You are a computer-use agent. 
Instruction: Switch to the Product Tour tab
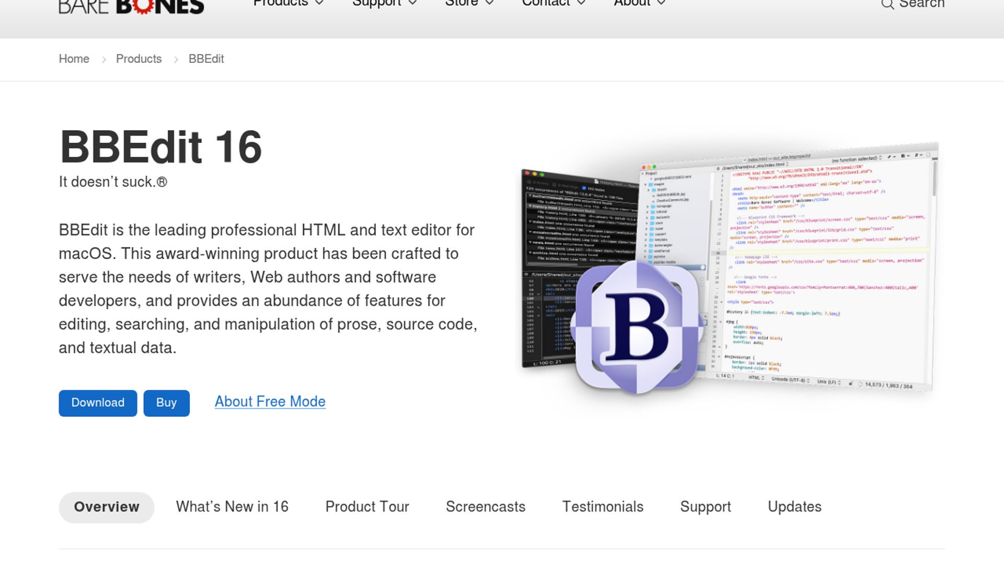[x=367, y=507]
